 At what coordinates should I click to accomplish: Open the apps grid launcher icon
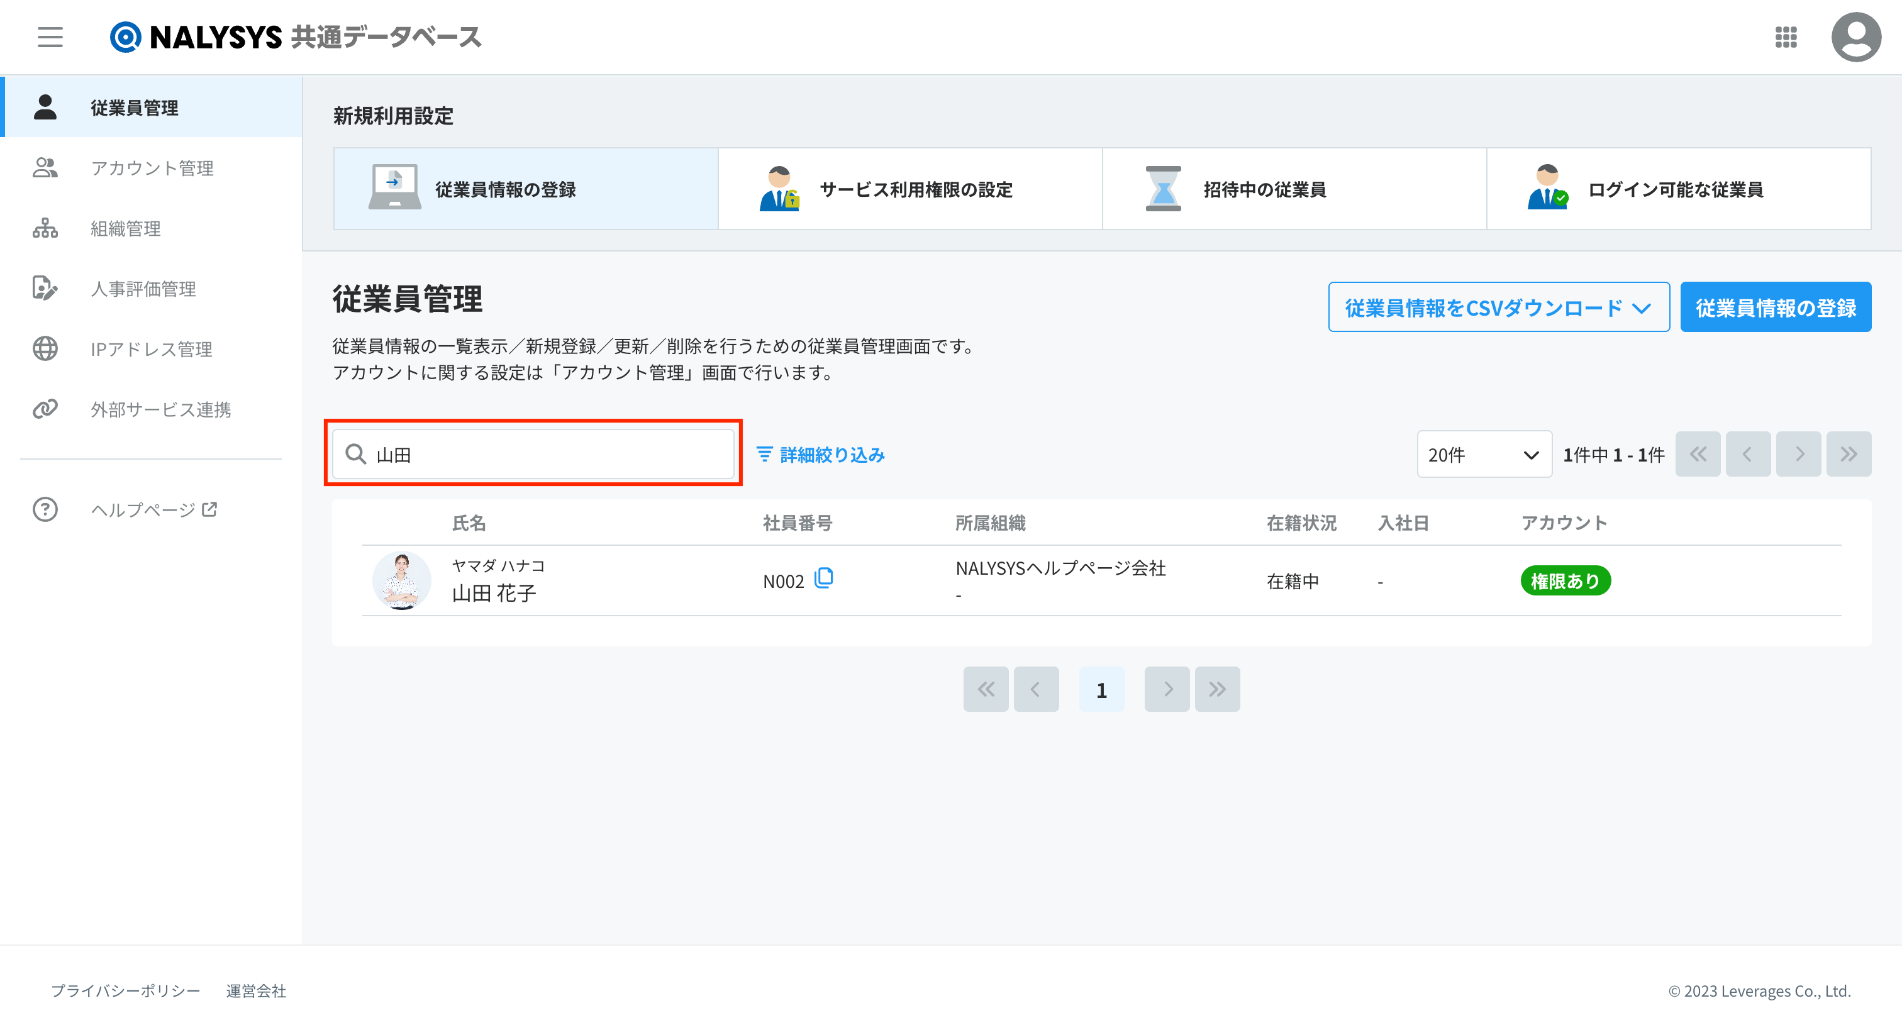(1786, 37)
